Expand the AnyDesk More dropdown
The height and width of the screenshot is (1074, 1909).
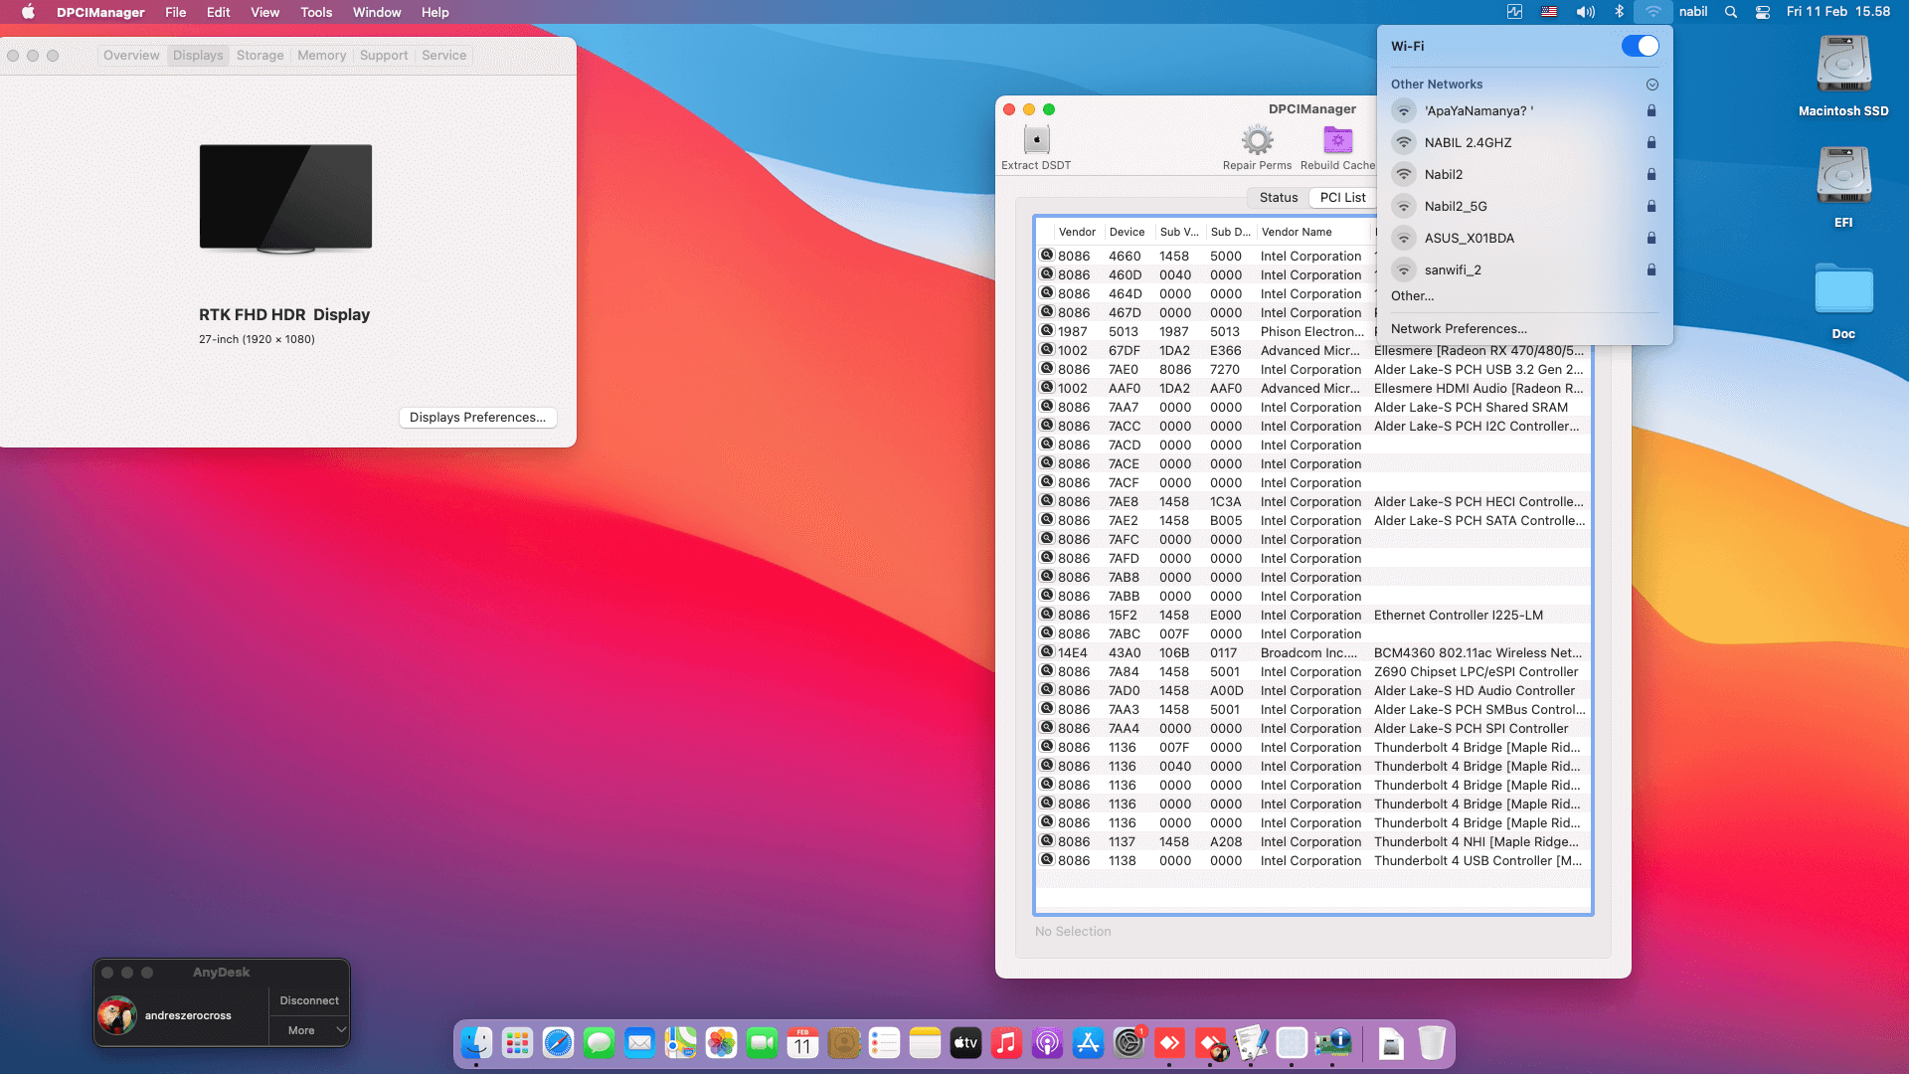309,1030
